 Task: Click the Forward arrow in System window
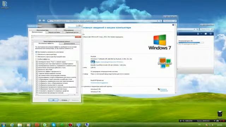click(44, 21)
